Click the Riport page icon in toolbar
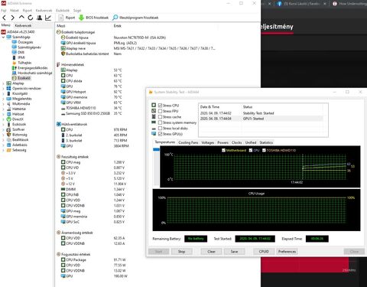 (x=61, y=18)
